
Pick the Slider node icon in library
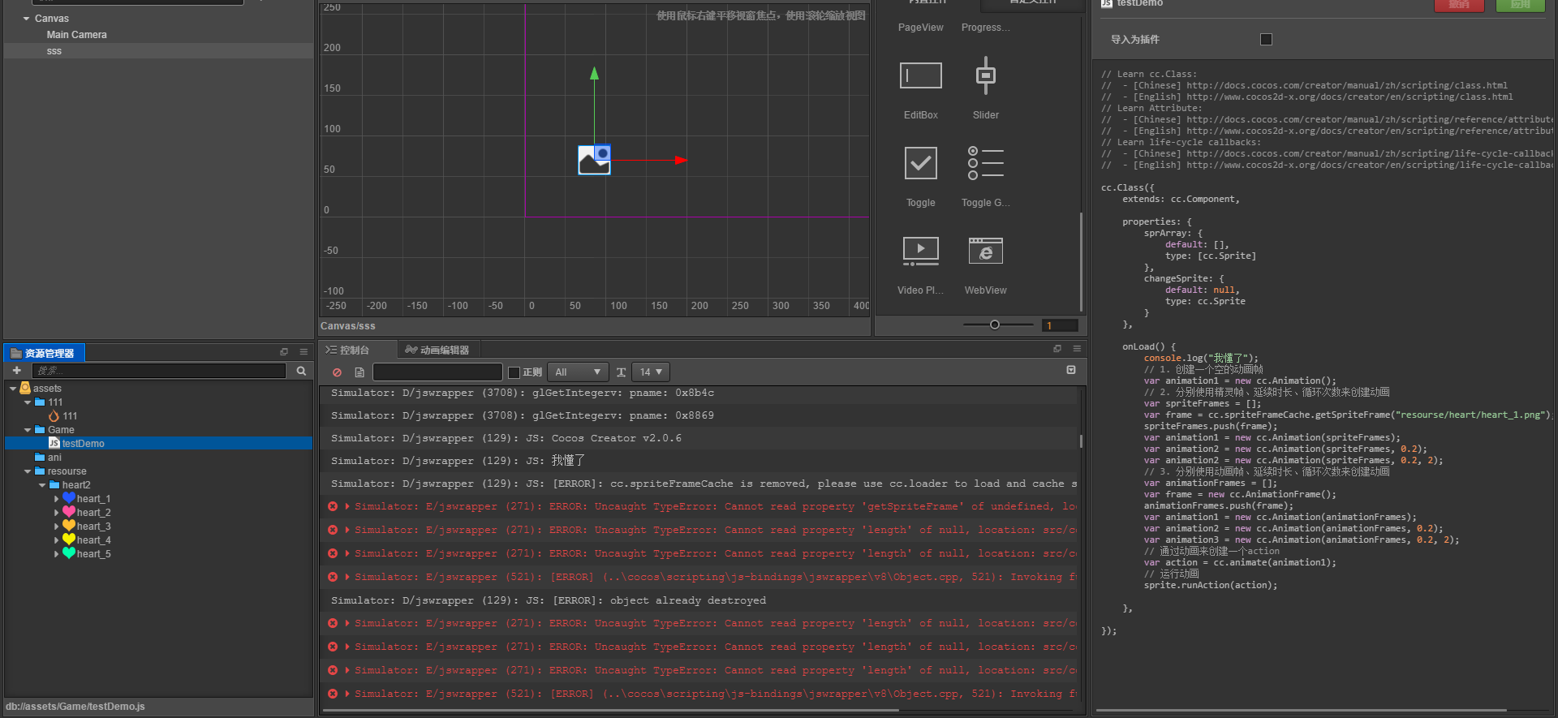tap(985, 75)
